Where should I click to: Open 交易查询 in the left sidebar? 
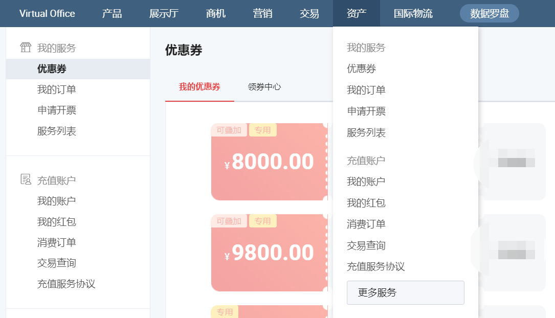tap(57, 263)
